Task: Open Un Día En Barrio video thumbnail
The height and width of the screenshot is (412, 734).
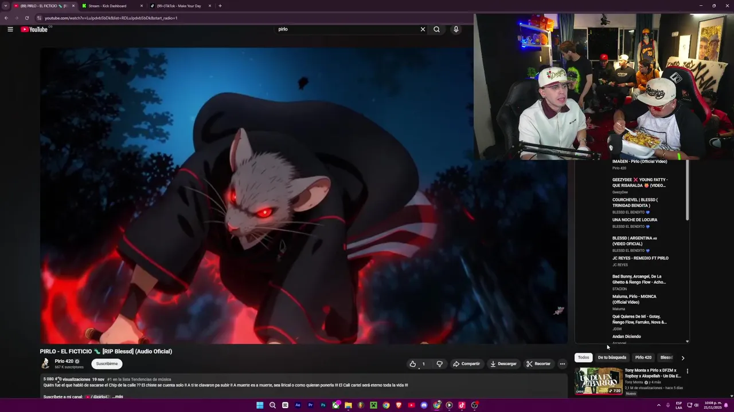Action: [x=599, y=381]
